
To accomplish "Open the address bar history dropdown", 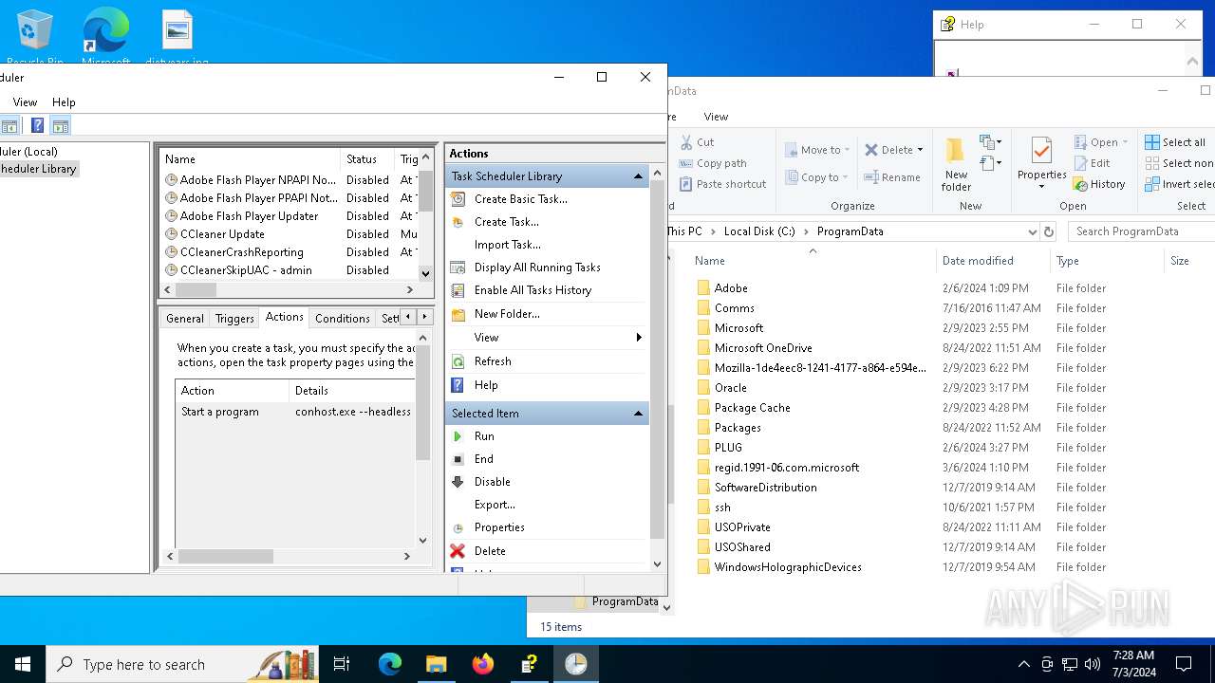I will click(x=1032, y=231).
